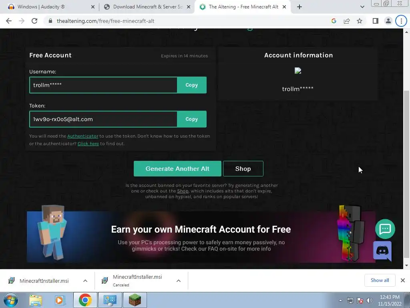Open the Shop button

[243, 169]
